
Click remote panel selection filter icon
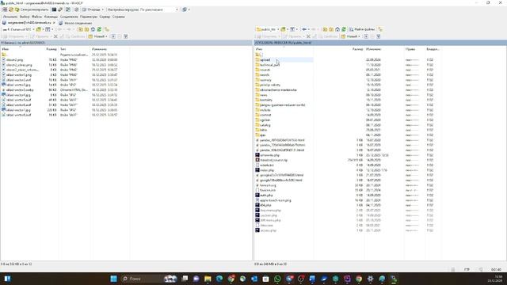click(379, 36)
